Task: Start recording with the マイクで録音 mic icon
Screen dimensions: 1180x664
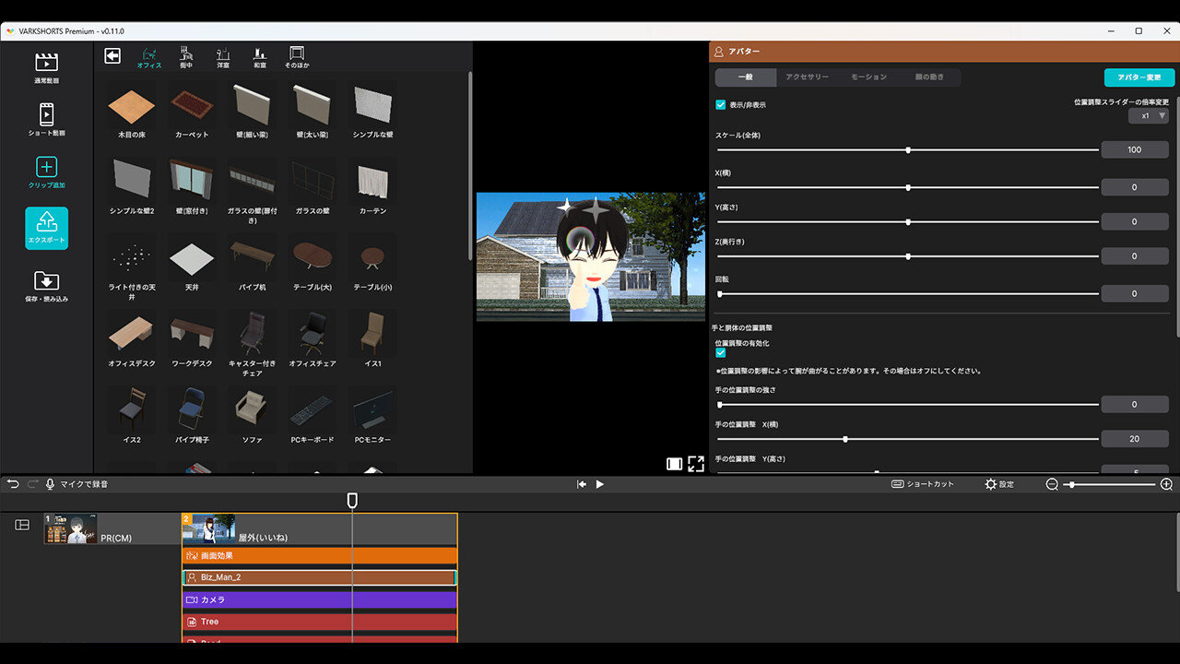Action: (x=50, y=483)
